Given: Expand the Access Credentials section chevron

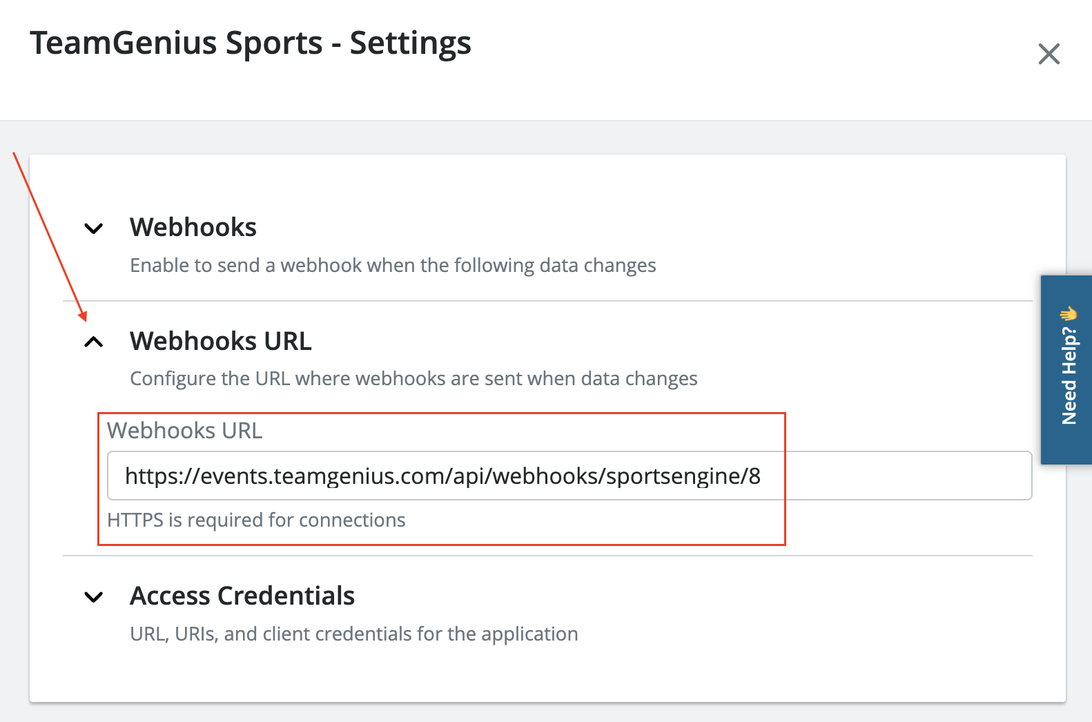Looking at the screenshot, I should pos(93,597).
